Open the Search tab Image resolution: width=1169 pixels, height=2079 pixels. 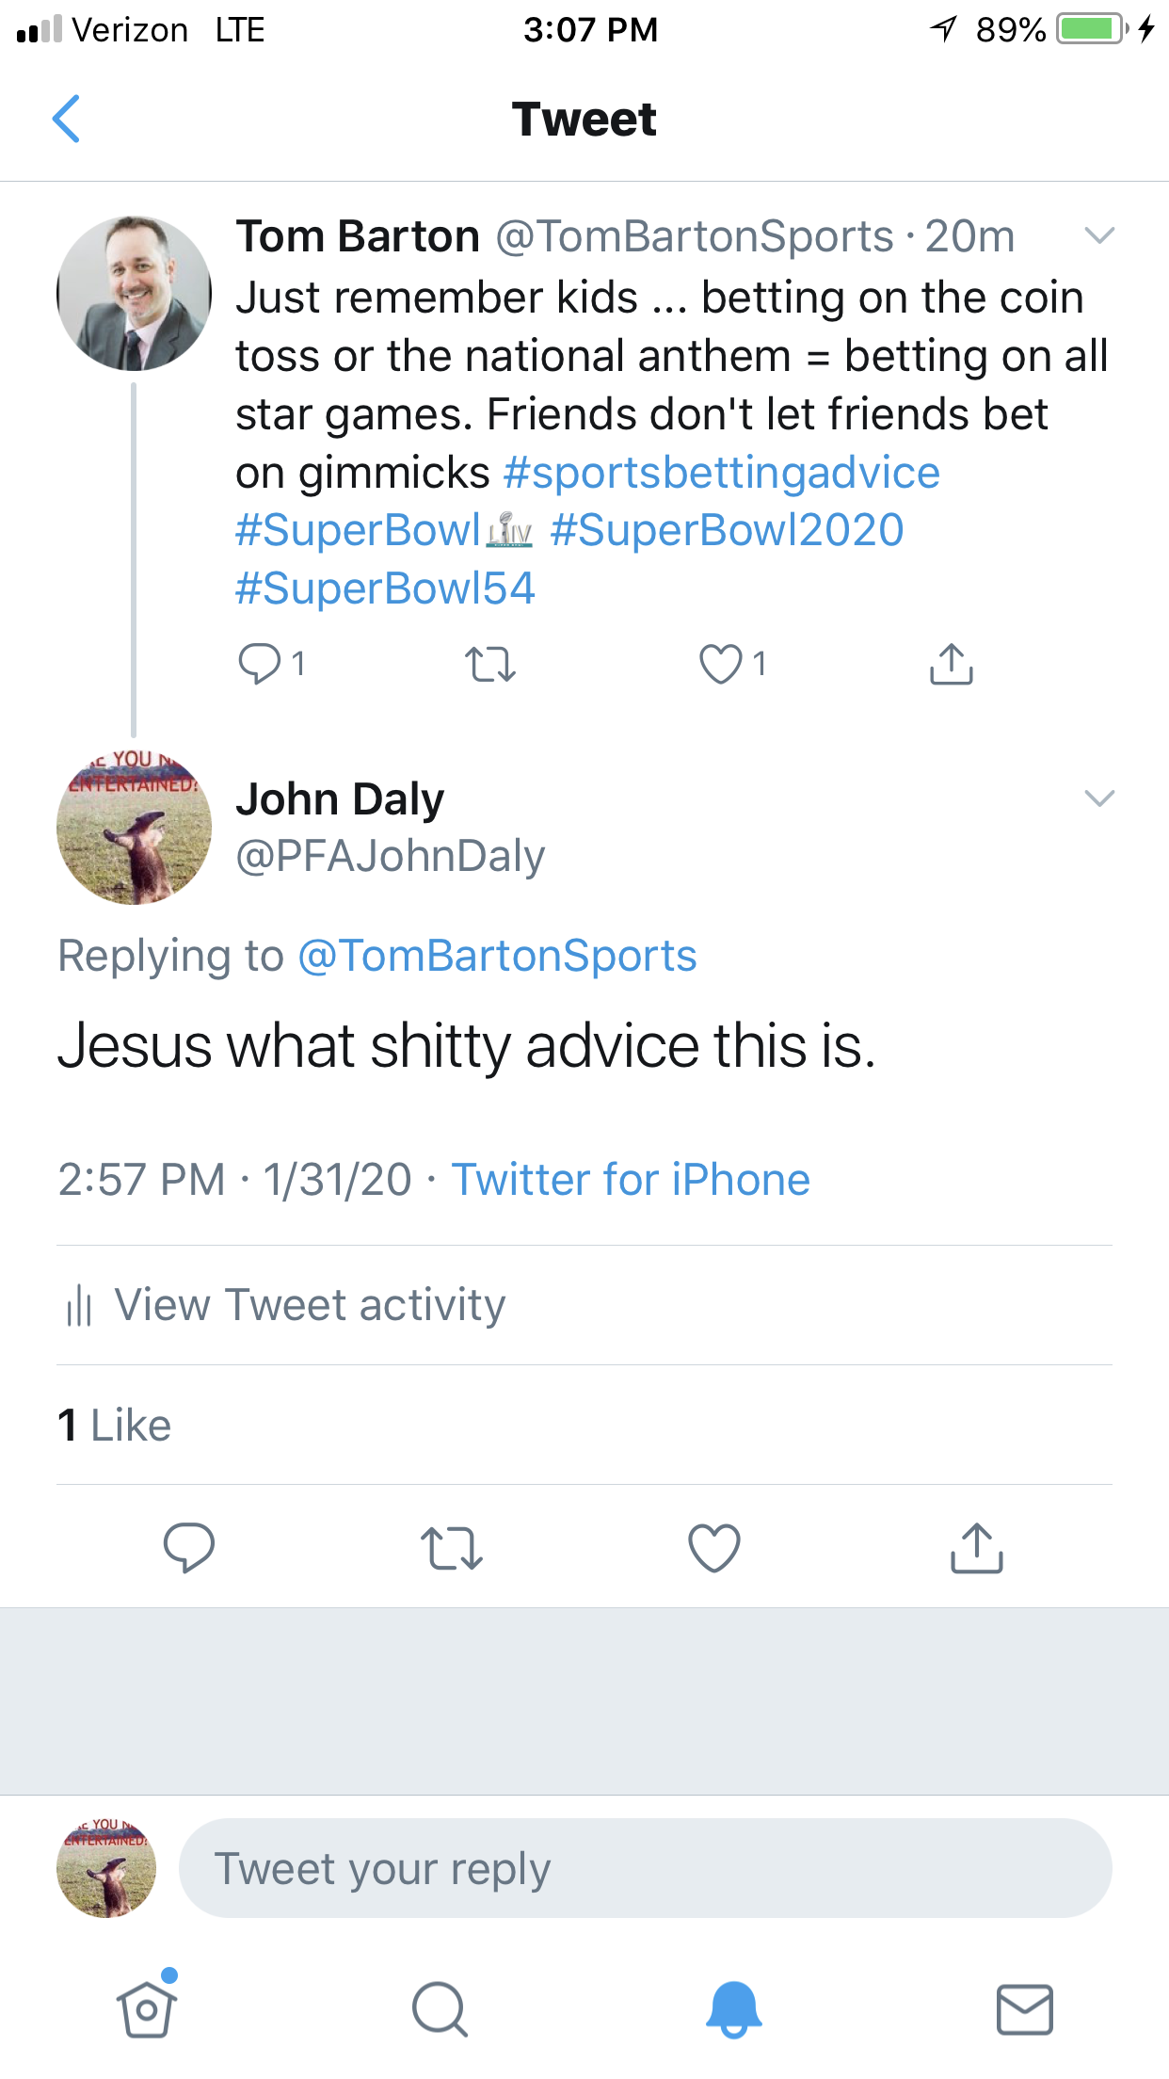tap(440, 2008)
